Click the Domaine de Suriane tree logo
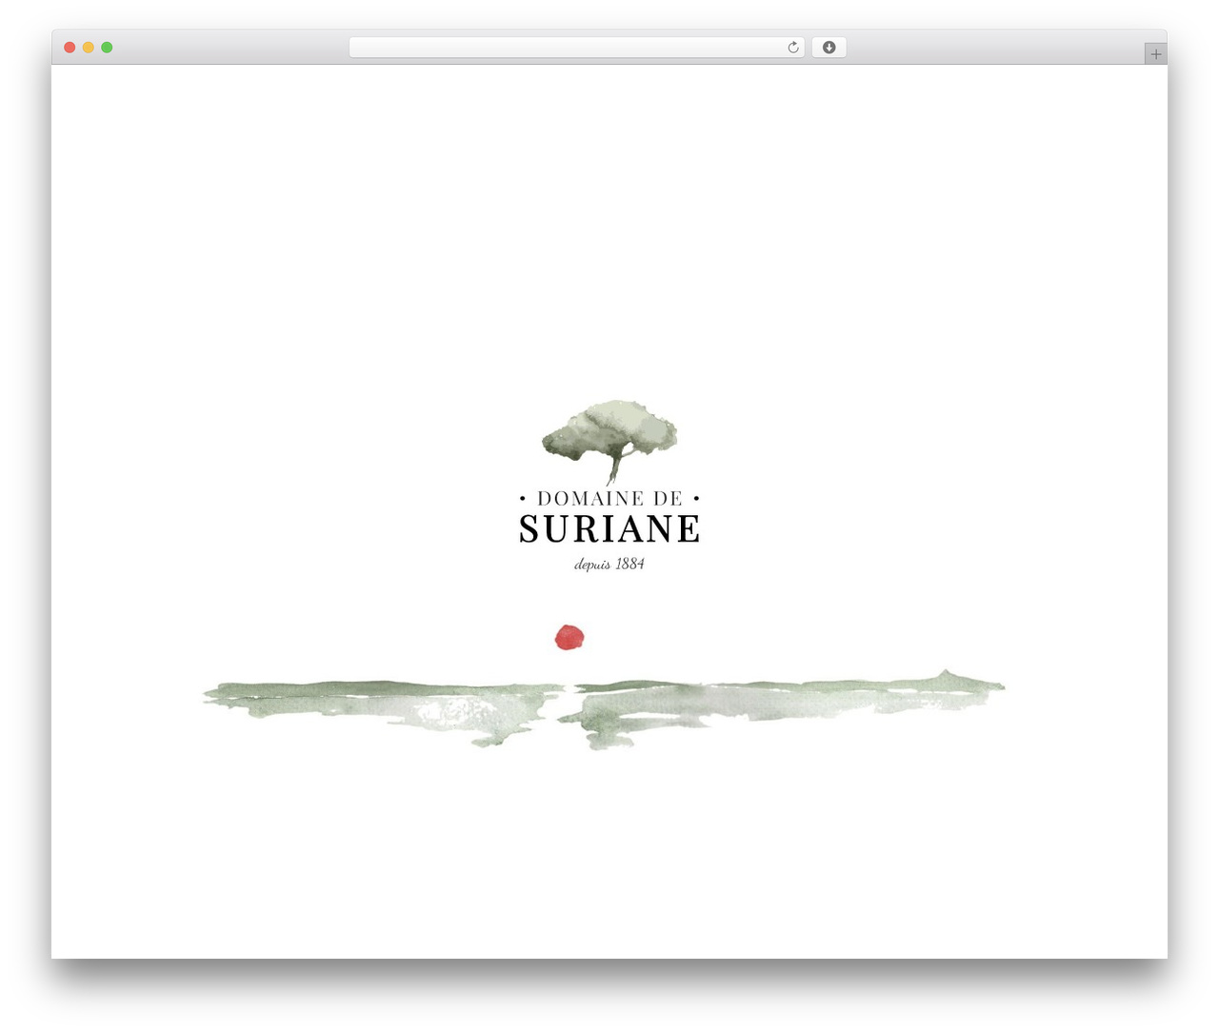The width and height of the screenshot is (1219, 1032). 609,442
